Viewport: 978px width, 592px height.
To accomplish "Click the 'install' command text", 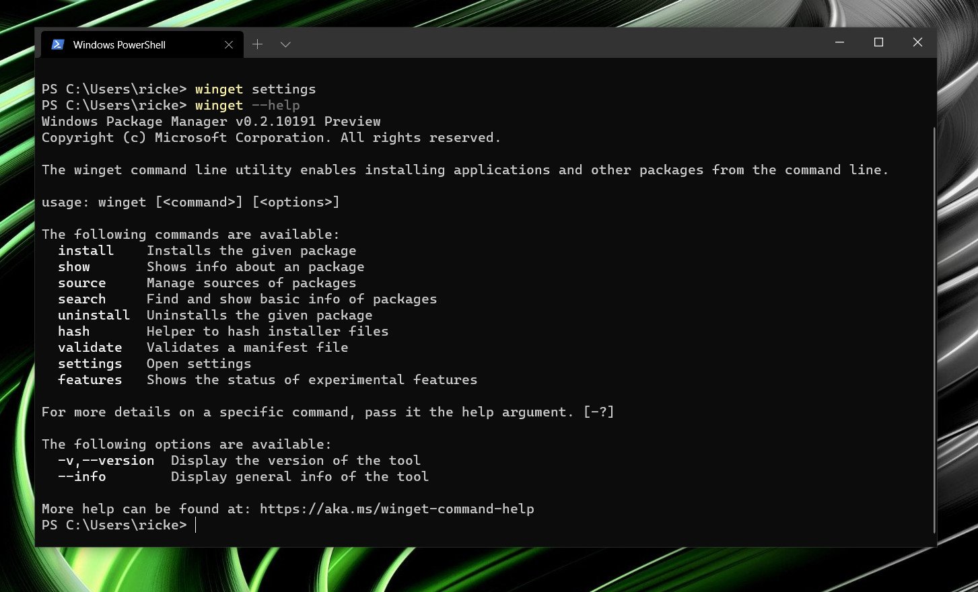I will 85,250.
